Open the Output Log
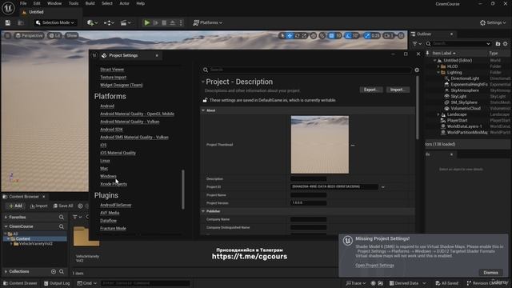Screen dimensions: 512x288 pyautogui.click(x=57, y=283)
